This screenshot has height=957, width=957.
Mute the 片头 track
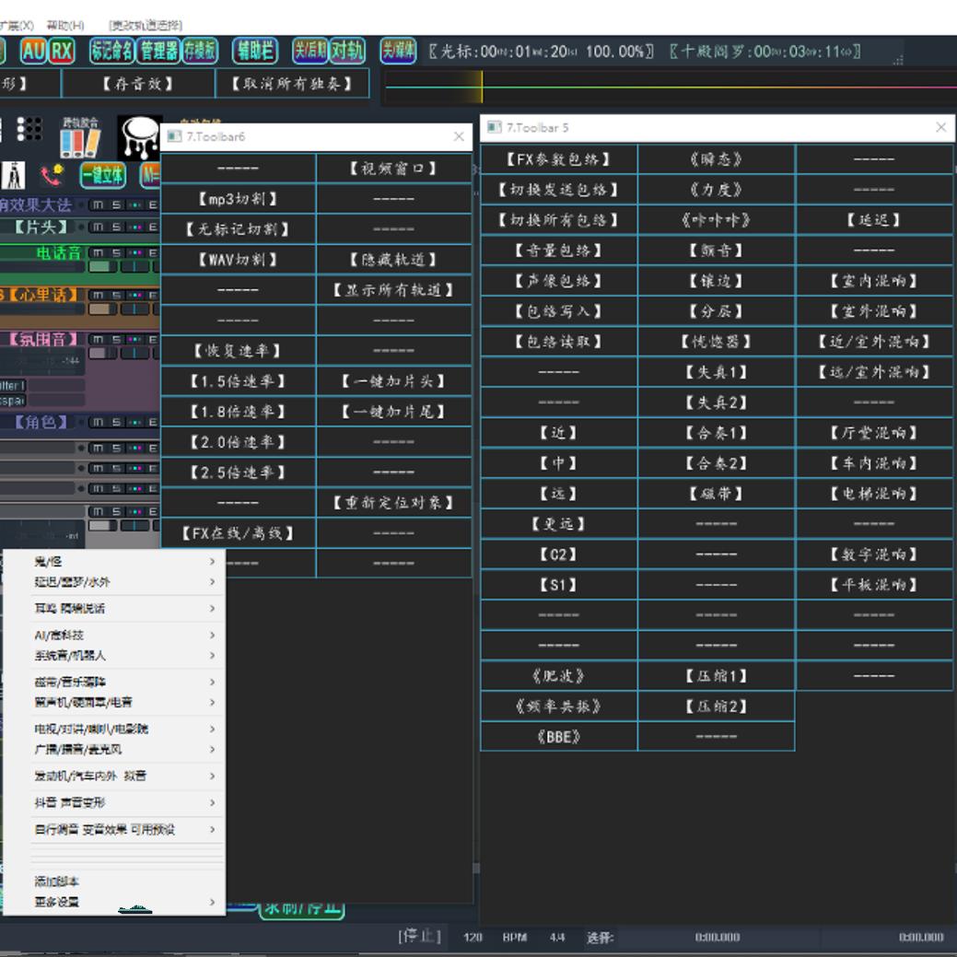point(98,227)
